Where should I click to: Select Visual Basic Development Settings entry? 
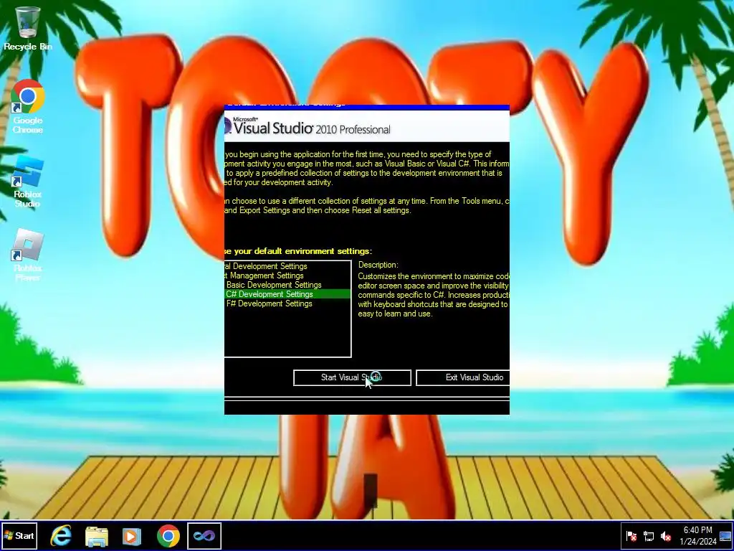point(287,285)
